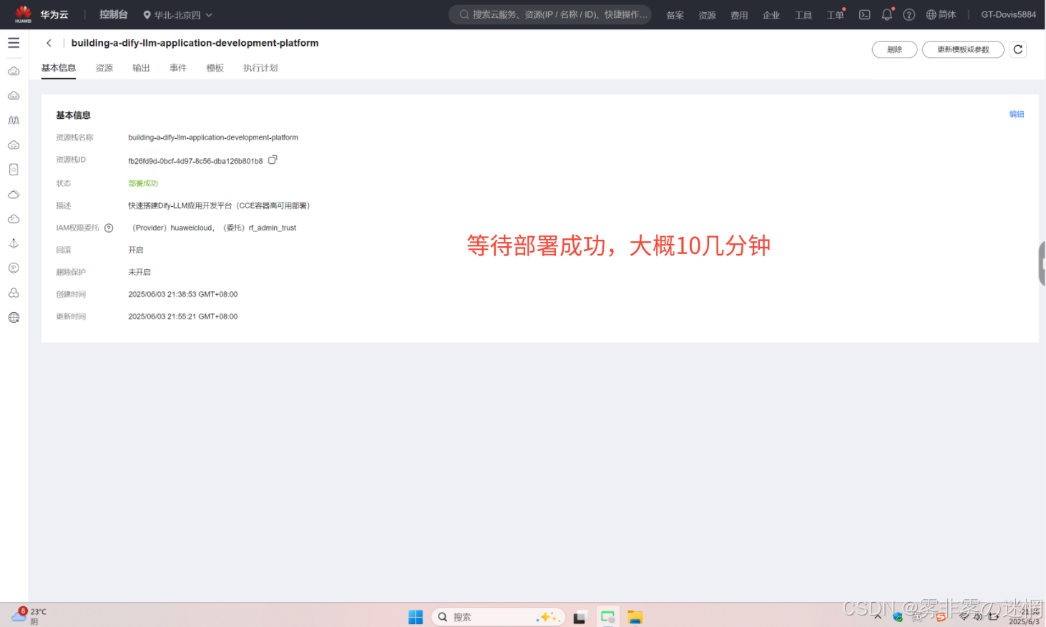Click the Windows taskbar search box
The image size is (1046, 627).
(x=498, y=617)
